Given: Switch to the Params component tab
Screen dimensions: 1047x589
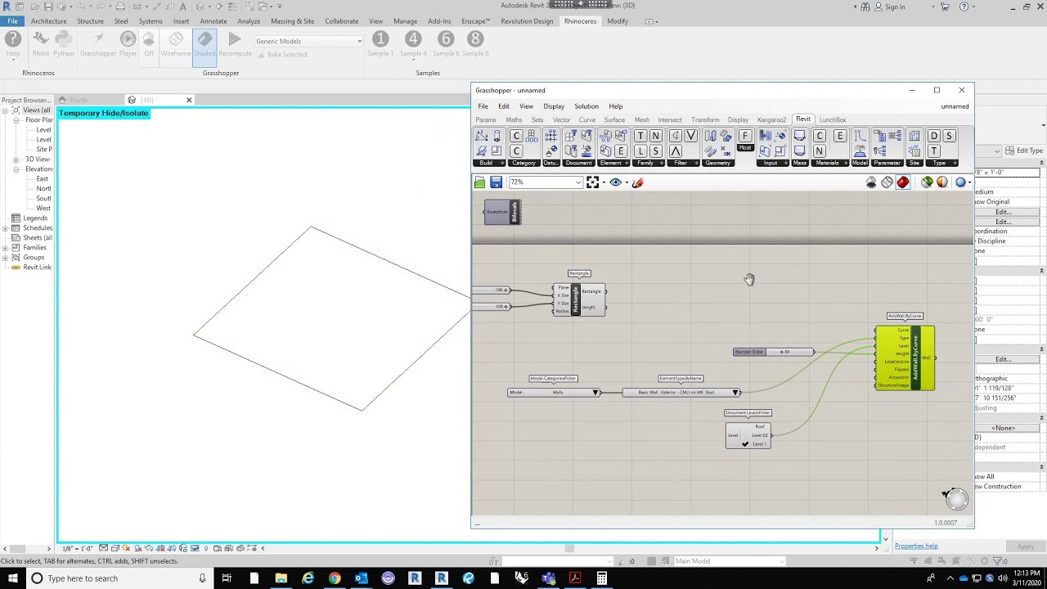Looking at the screenshot, I should (x=486, y=120).
